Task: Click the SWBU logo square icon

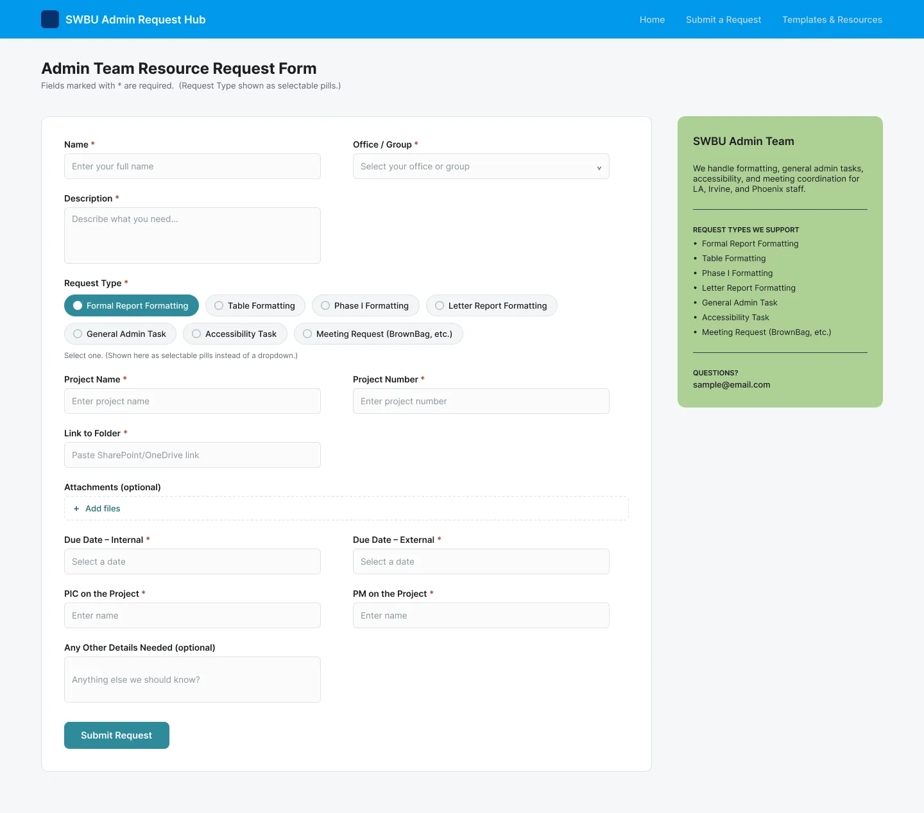Action: pyautogui.click(x=50, y=19)
